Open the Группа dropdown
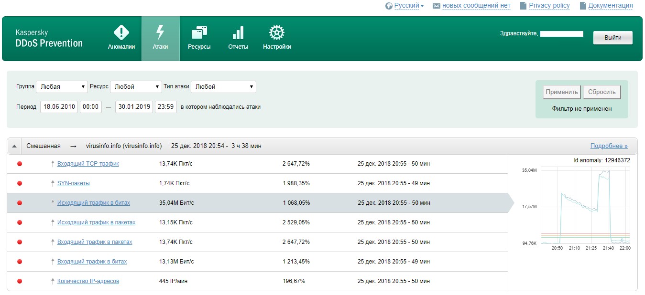This screenshot has width=645, height=295. [62, 87]
